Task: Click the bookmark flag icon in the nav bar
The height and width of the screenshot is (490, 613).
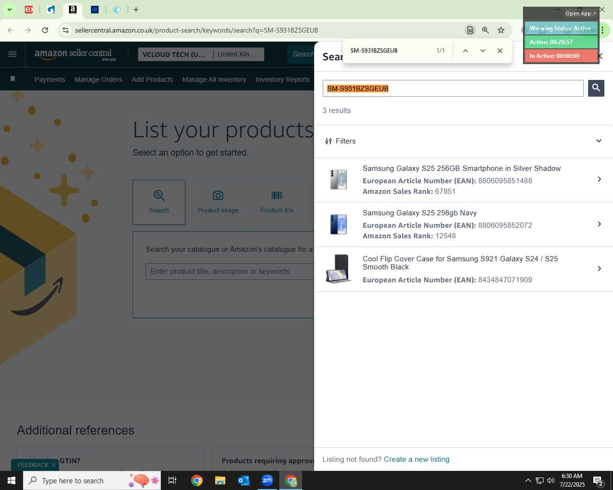Action: (x=13, y=79)
